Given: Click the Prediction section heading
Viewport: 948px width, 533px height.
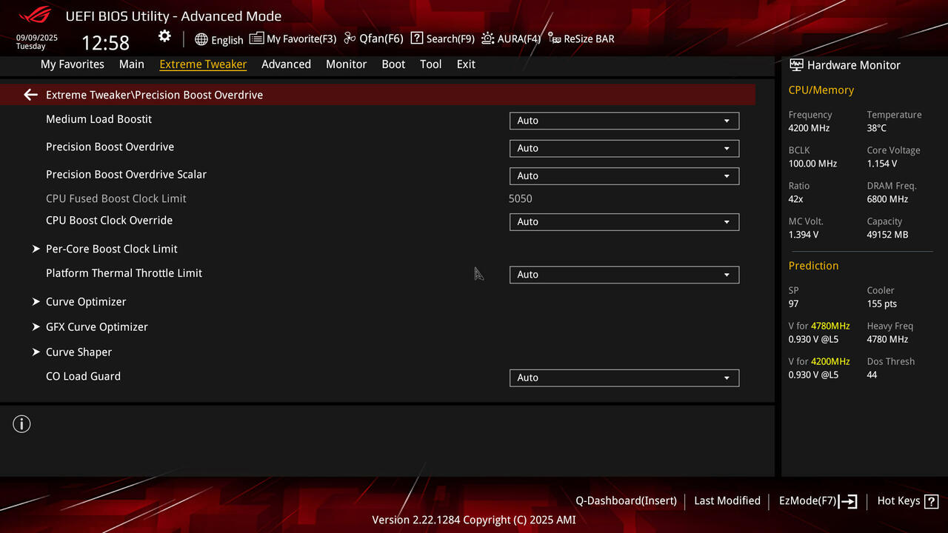Looking at the screenshot, I should (x=813, y=266).
